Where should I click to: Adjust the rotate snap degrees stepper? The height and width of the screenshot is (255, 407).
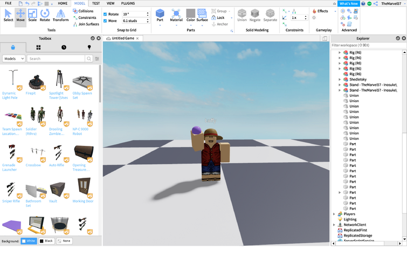148,14
